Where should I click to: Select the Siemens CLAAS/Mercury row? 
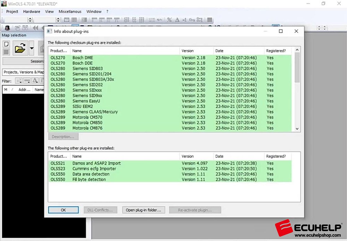170,112
